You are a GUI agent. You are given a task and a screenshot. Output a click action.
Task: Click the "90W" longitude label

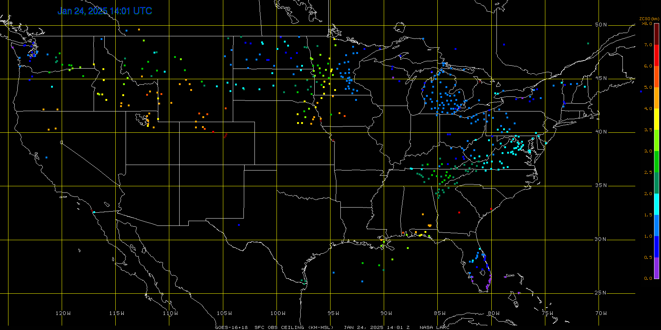pyautogui.click(x=386, y=313)
